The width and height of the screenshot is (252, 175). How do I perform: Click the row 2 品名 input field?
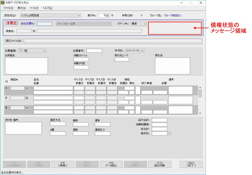53,98
